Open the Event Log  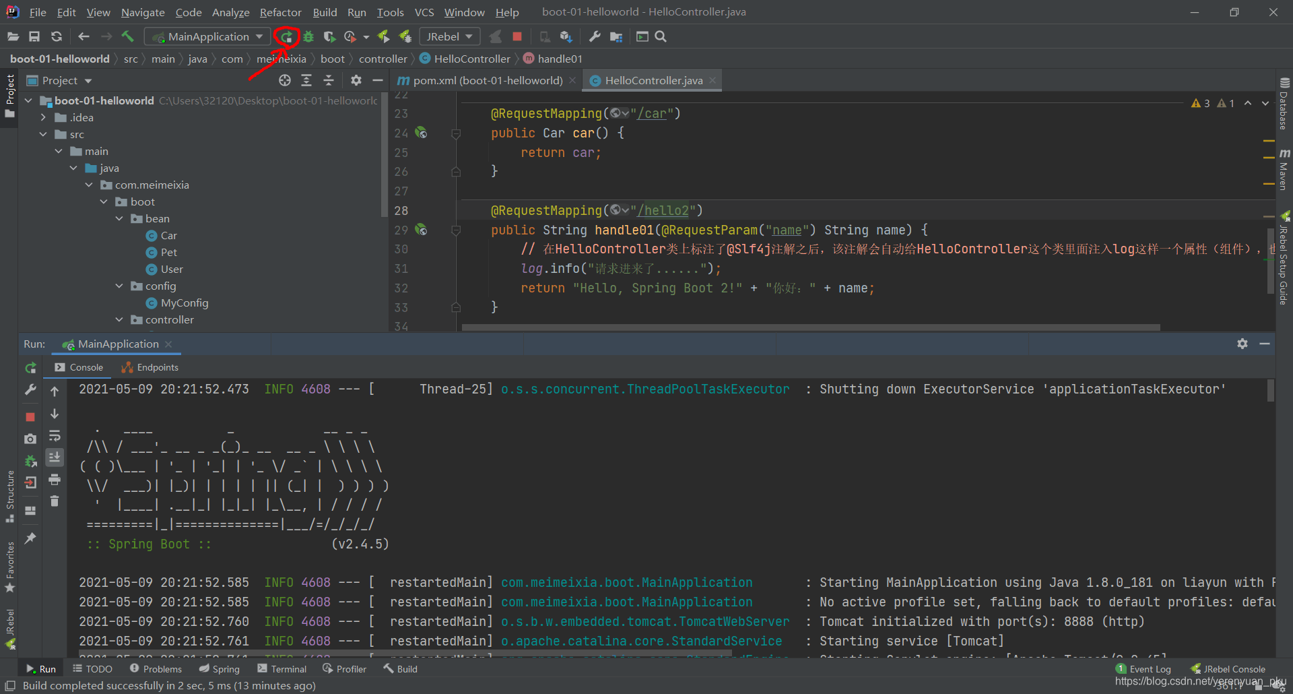1143,668
